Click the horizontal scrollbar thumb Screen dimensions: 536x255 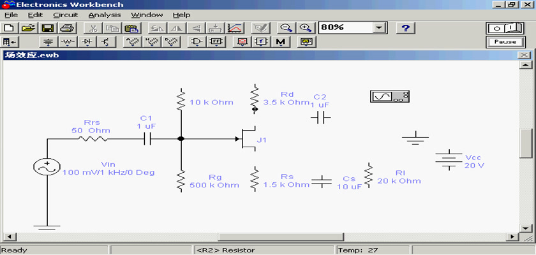pos(281,237)
